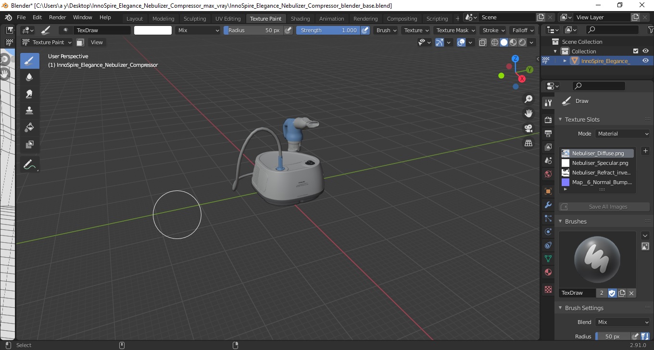The height and width of the screenshot is (350, 654).
Task: Click the Blender logo menu icon
Action: 8,17
